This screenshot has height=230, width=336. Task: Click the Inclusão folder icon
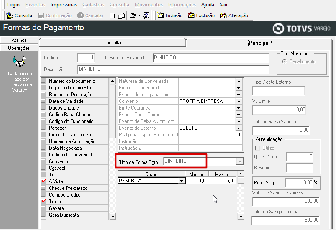[x=161, y=15]
